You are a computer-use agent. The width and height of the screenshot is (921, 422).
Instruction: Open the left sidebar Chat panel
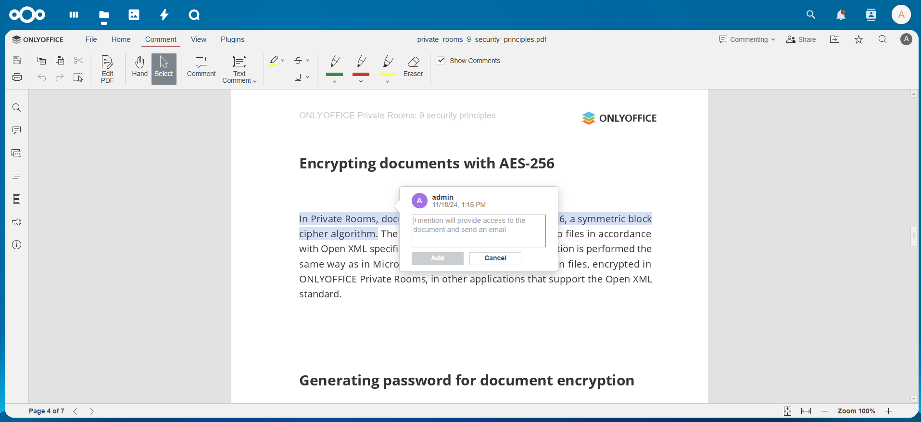point(17,153)
